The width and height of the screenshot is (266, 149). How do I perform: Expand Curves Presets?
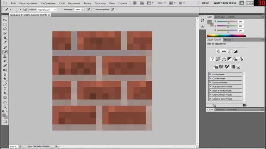click(210, 78)
